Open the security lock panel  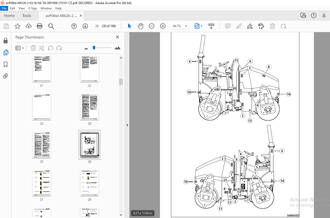(x=6, y=41)
